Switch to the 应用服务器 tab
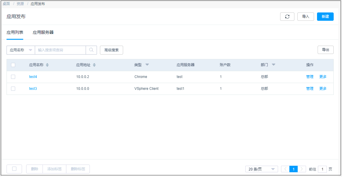342x177 pixels. (x=43, y=32)
